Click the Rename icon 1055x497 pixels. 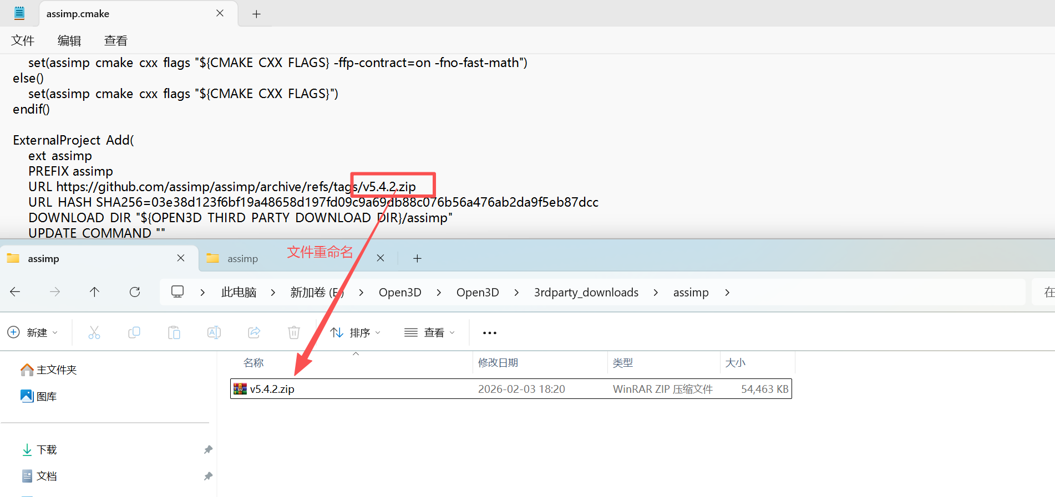214,332
